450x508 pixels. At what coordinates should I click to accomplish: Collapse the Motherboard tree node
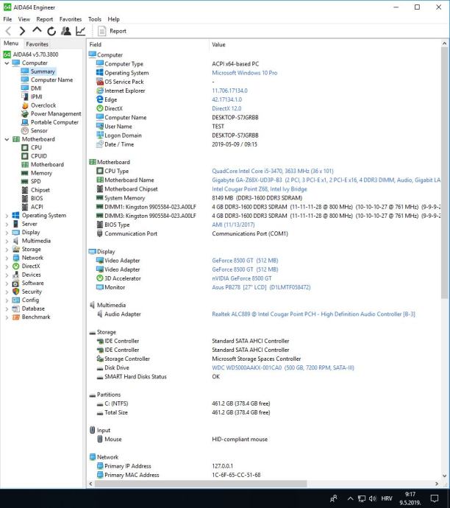point(7,139)
